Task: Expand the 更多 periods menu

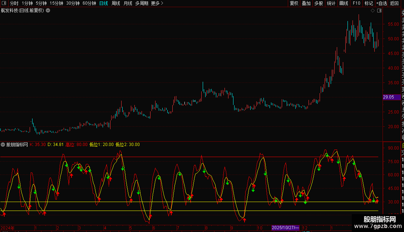Action: [x=157, y=4]
